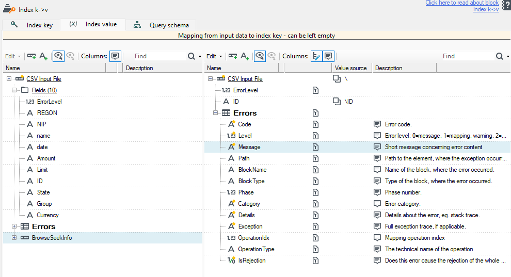The height and width of the screenshot is (277, 511).
Task: Click the Errors table icon in right tree
Action: tap(226, 113)
